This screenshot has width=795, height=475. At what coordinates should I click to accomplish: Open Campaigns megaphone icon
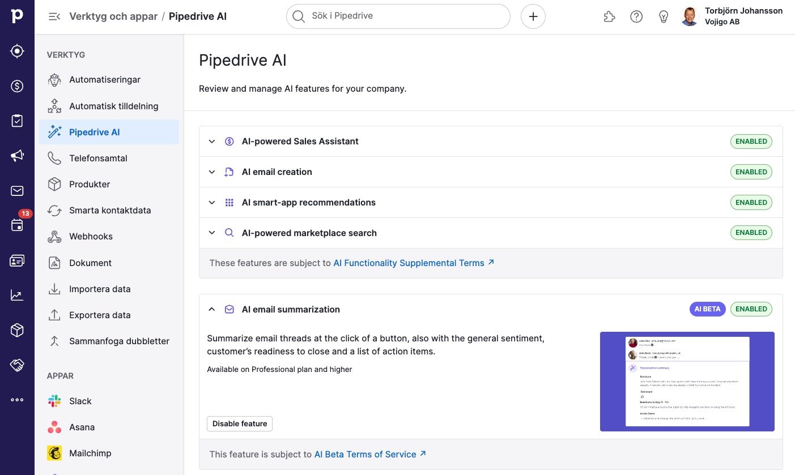(17, 156)
